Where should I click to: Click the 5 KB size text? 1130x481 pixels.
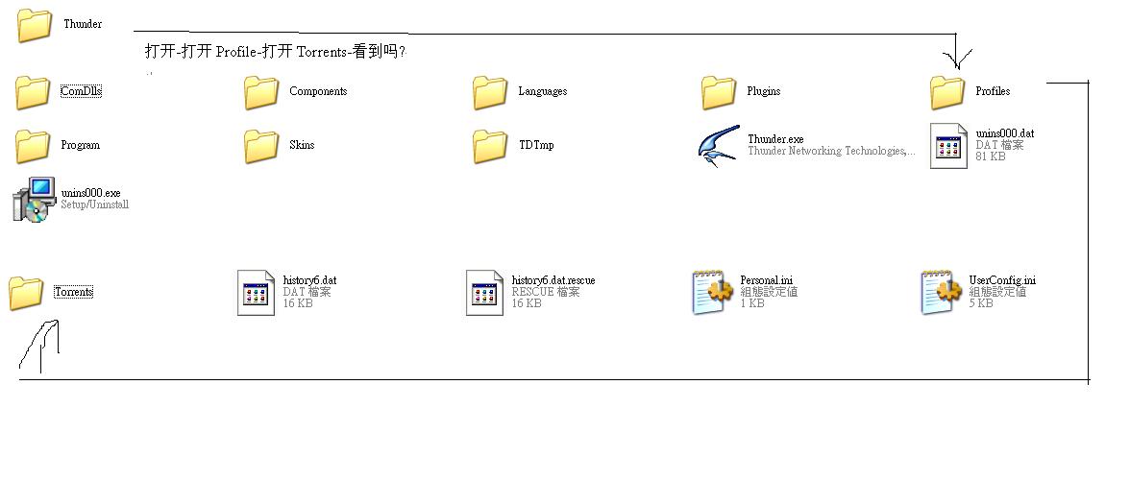pos(981,303)
